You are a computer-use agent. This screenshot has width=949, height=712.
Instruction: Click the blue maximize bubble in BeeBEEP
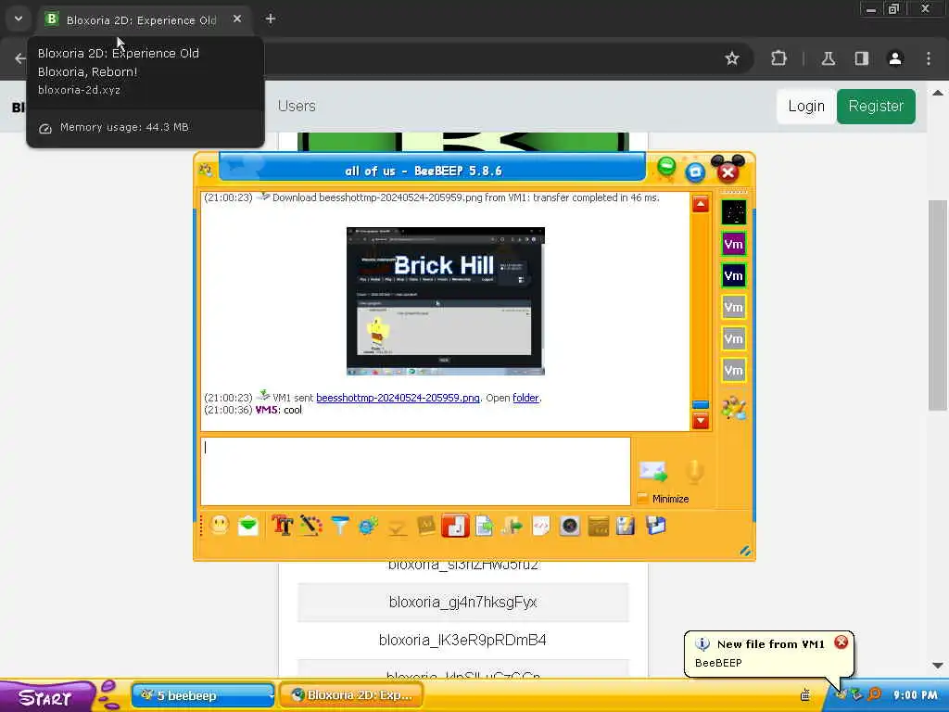point(695,172)
